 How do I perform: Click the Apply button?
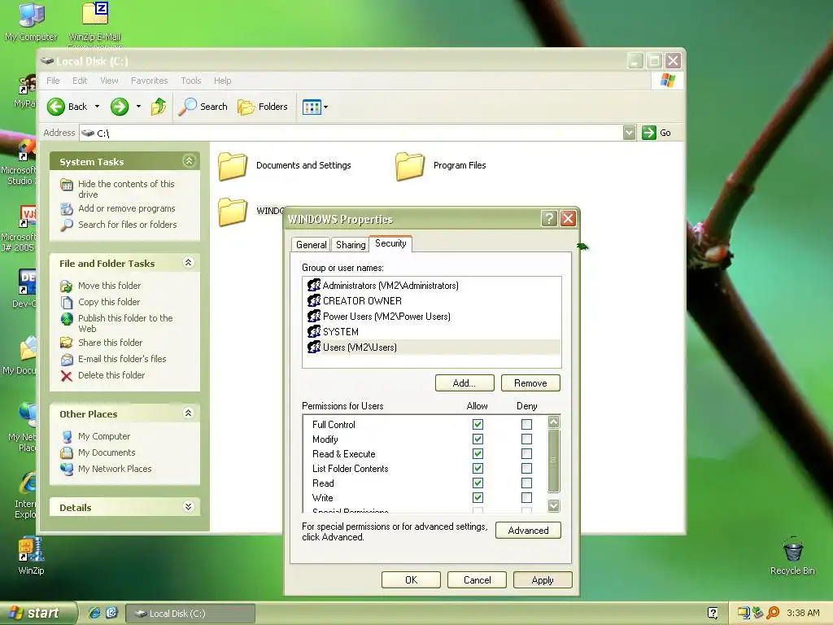tap(543, 579)
